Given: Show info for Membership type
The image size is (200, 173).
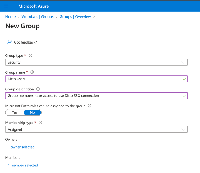Looking at the screenshot, I should pyautogui.click(x=40, y=123).
